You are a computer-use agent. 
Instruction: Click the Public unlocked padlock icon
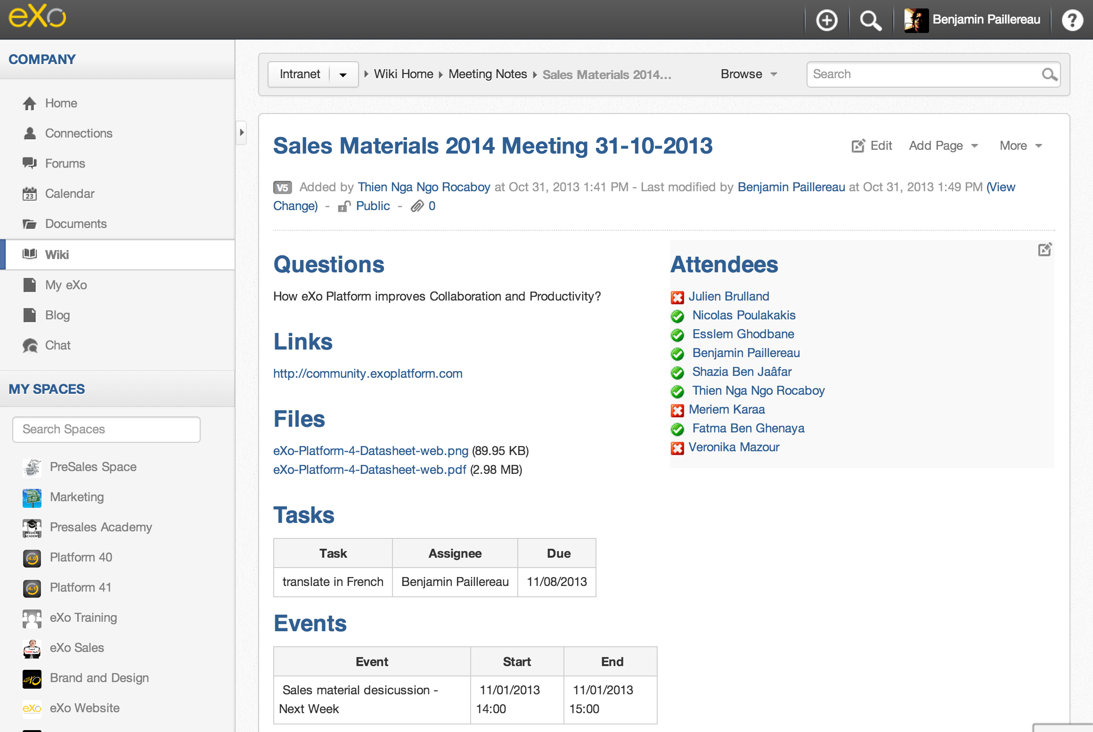coord(344,206)
